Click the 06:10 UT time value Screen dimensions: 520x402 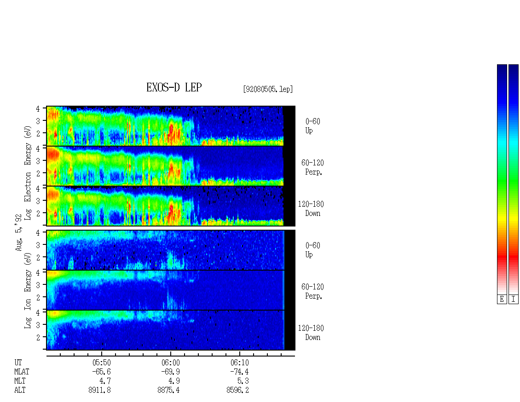[x=239, y=362]
